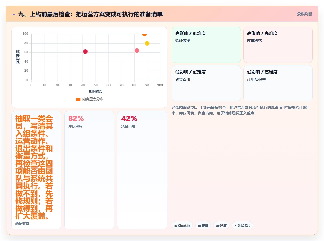Select the 低影响 / 高难度 quadrant card
Viewport: 324px width, 241px height.
(278, 83)
